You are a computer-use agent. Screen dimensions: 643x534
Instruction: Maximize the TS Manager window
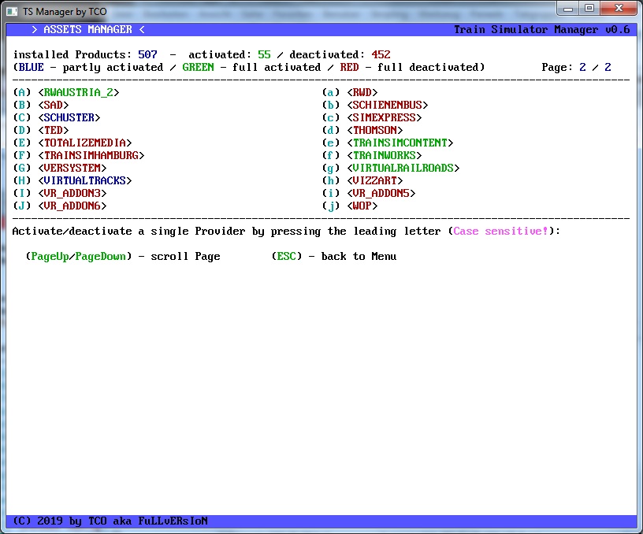pyautogui.click(x=589, y=8)
